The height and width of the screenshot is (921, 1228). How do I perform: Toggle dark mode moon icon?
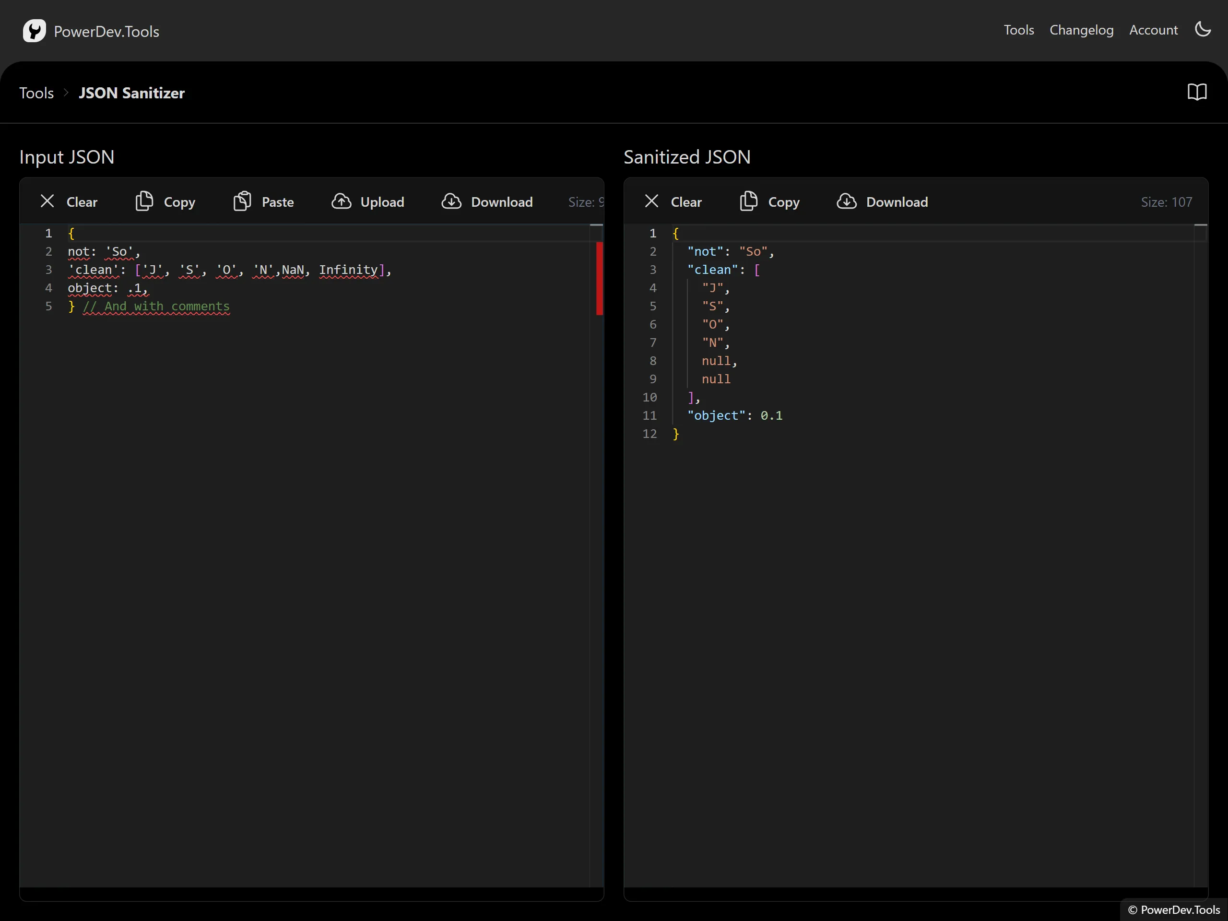point(1203,29)
